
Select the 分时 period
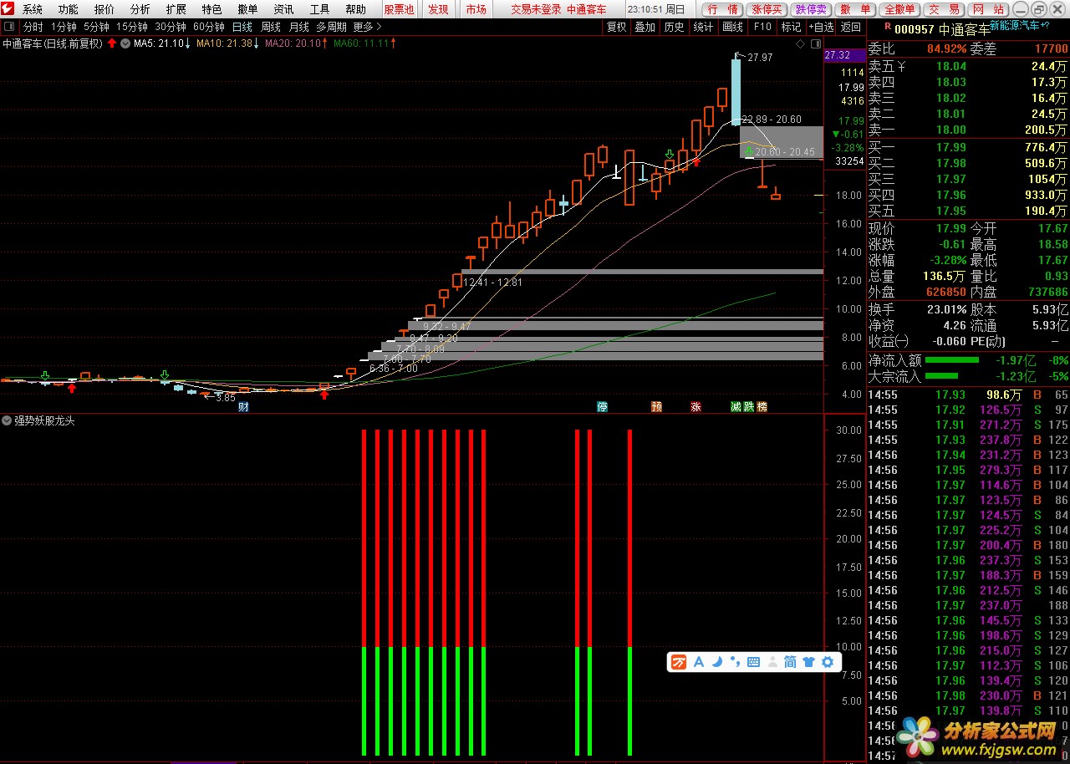coord(33,27)
